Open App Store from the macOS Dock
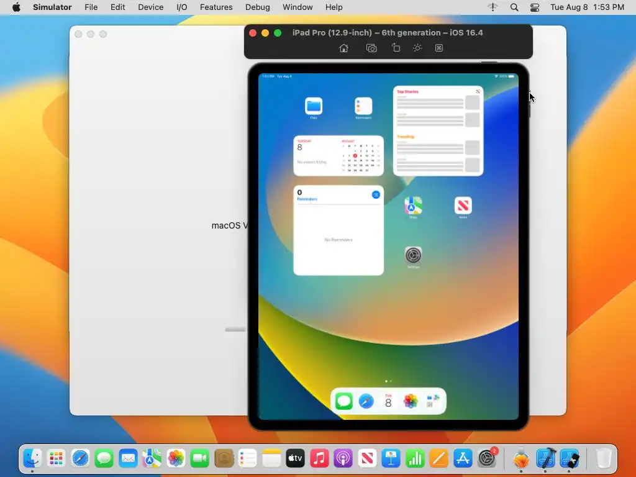The width and height of the screenshot is (636, 477). click(463, 459)
